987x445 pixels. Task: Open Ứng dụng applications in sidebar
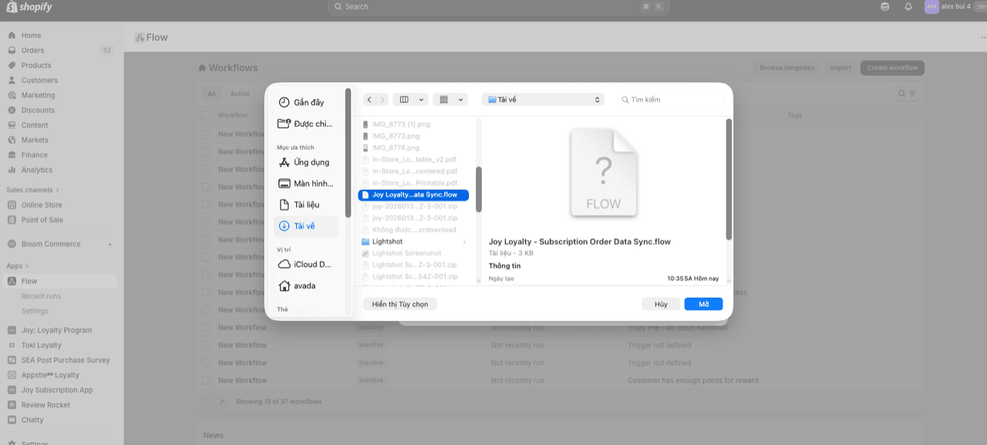tap(306, 162)
